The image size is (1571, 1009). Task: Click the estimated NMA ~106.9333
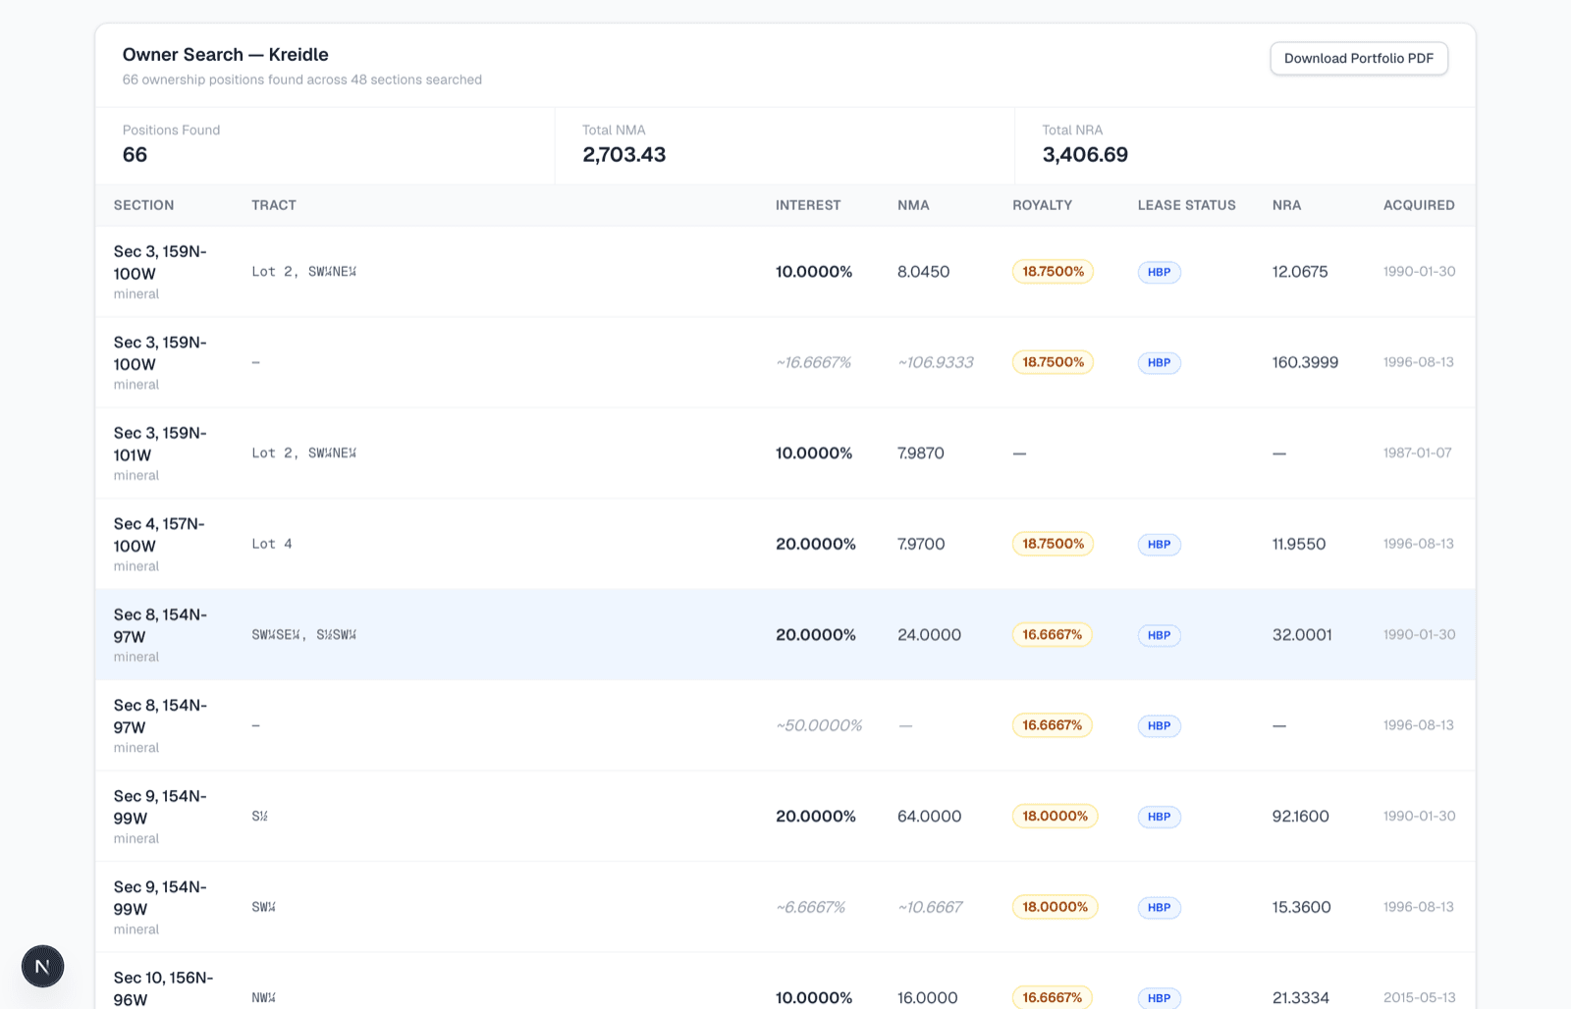[x=936, y=362]
